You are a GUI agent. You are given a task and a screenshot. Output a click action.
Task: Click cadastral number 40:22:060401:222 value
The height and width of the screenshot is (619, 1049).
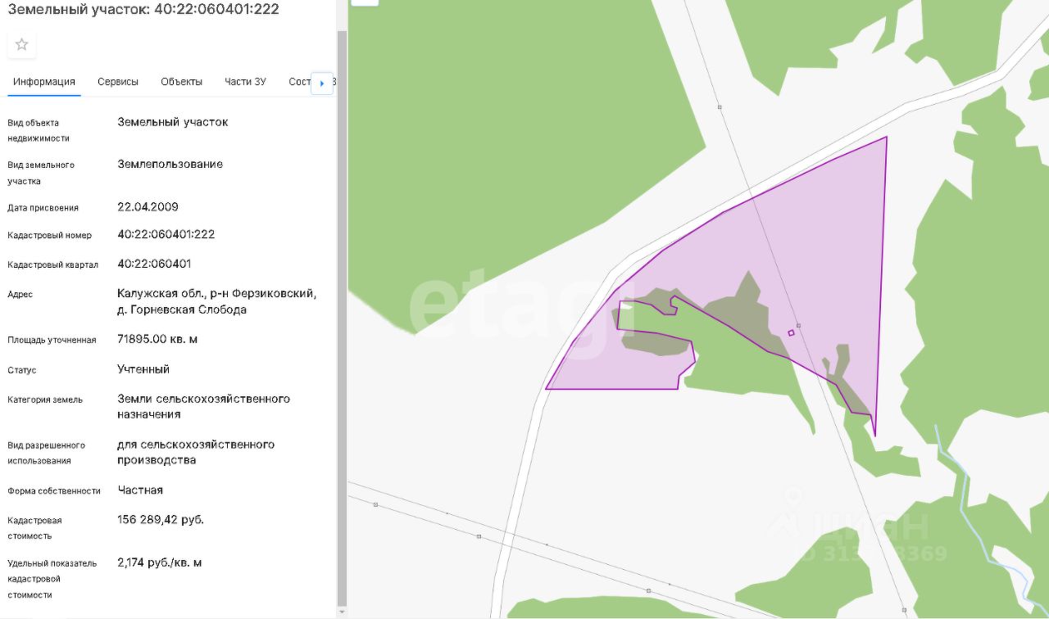[166, 234]
